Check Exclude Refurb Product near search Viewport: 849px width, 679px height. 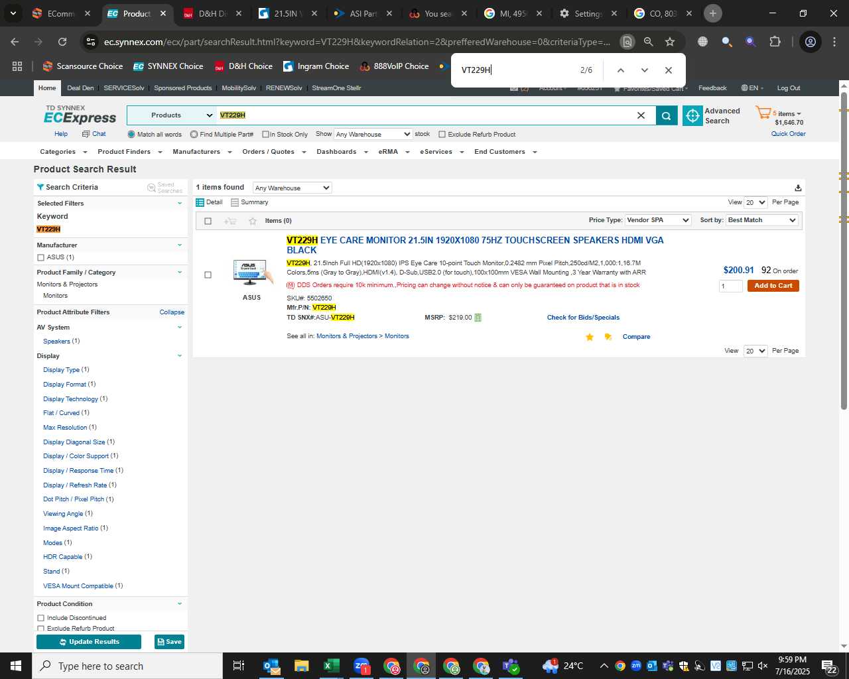[442, 135]
